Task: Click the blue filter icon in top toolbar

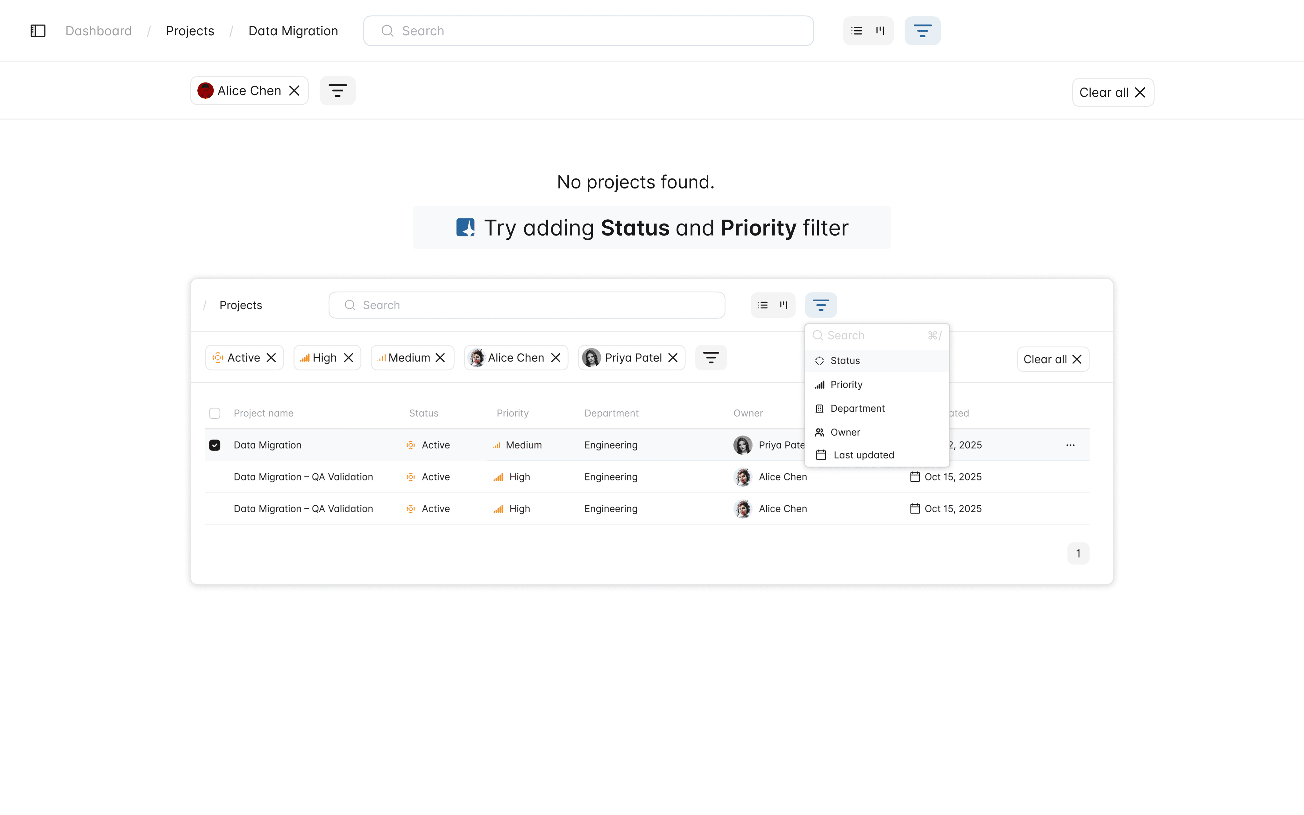Action: pyautogui.click(x=922, y=31)
